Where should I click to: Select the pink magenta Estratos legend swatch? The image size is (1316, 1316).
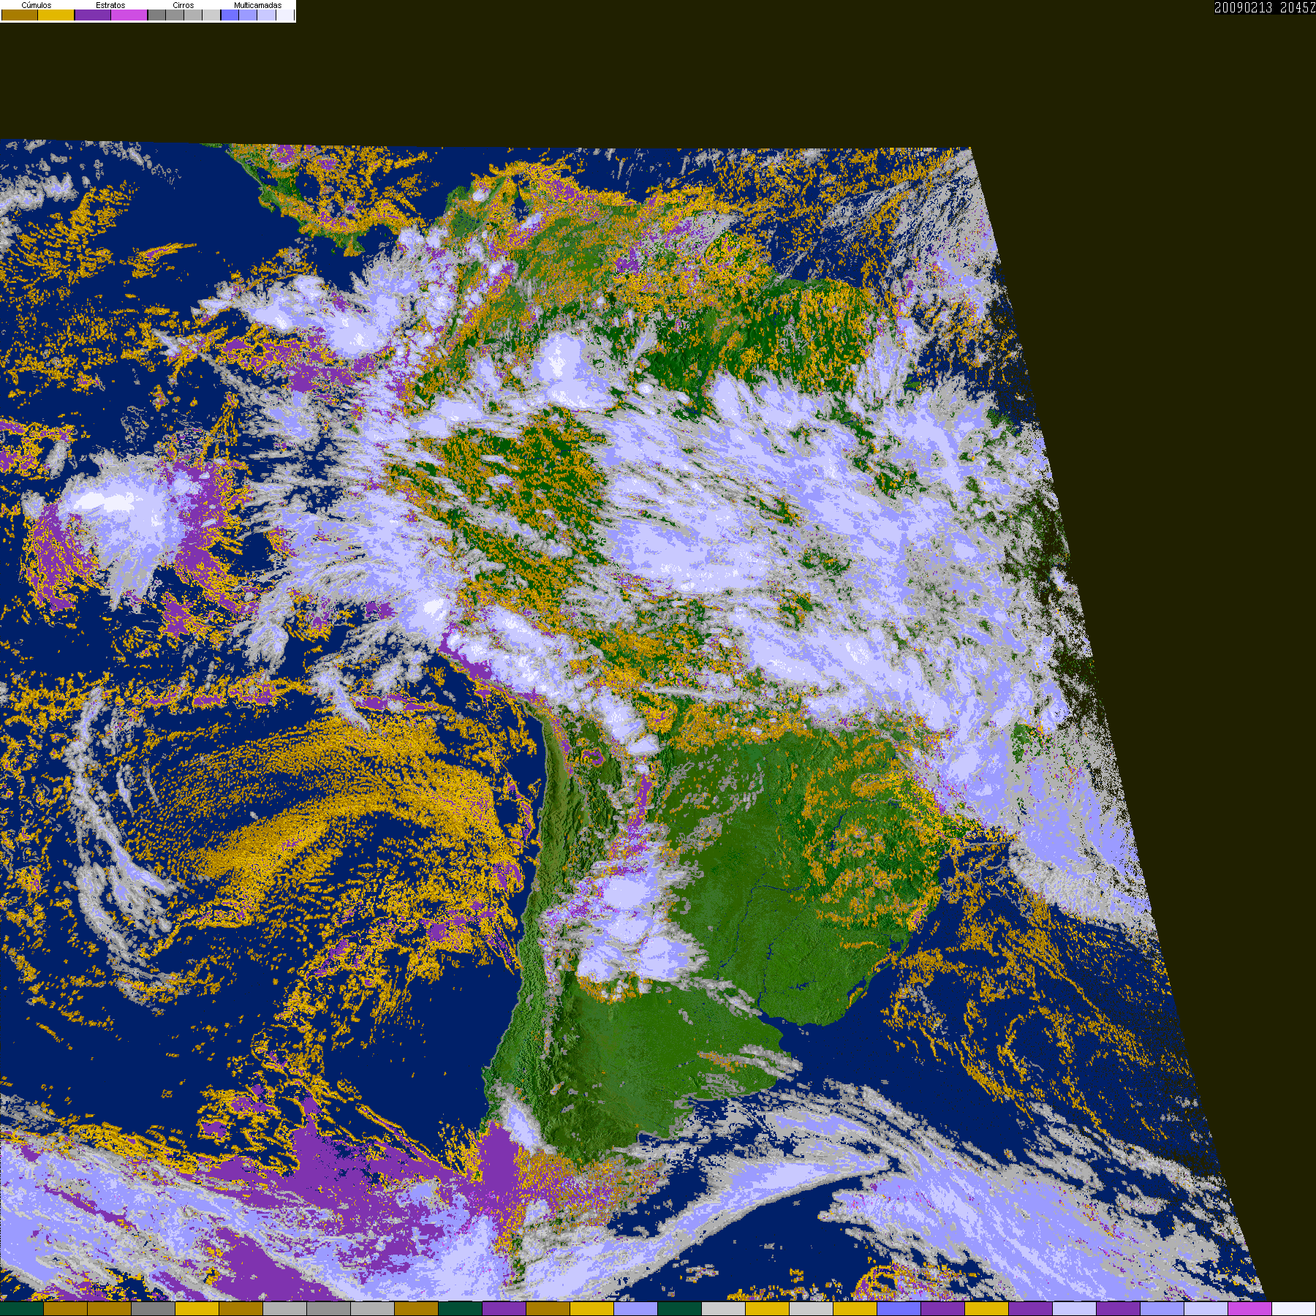129,15
